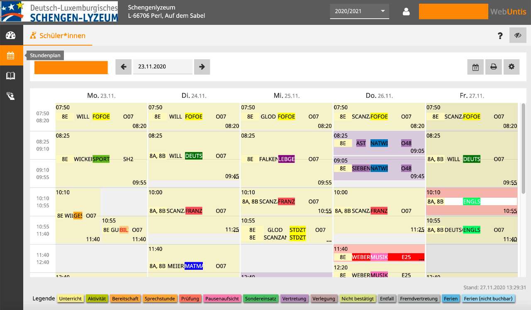531x310 pixels.
Task: Open the dashboard gauge icon in sidebar
Action: [x=11, y=36]
